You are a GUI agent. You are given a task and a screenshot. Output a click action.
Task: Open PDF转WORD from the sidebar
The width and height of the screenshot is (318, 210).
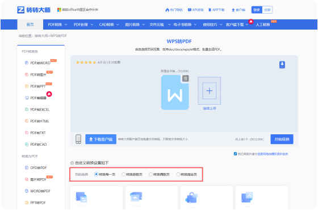[40, 63]
